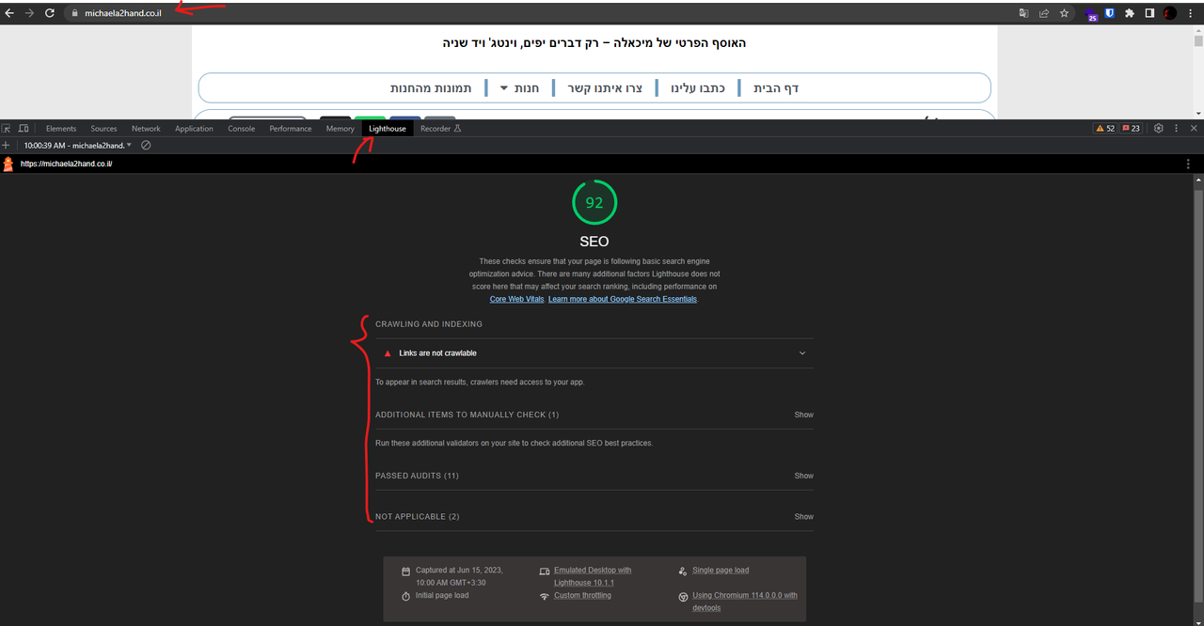Click the Captured at Jun 15, 2023 text
The width and height of the screenshot is (1204, 626).
[x=459, y=576]
